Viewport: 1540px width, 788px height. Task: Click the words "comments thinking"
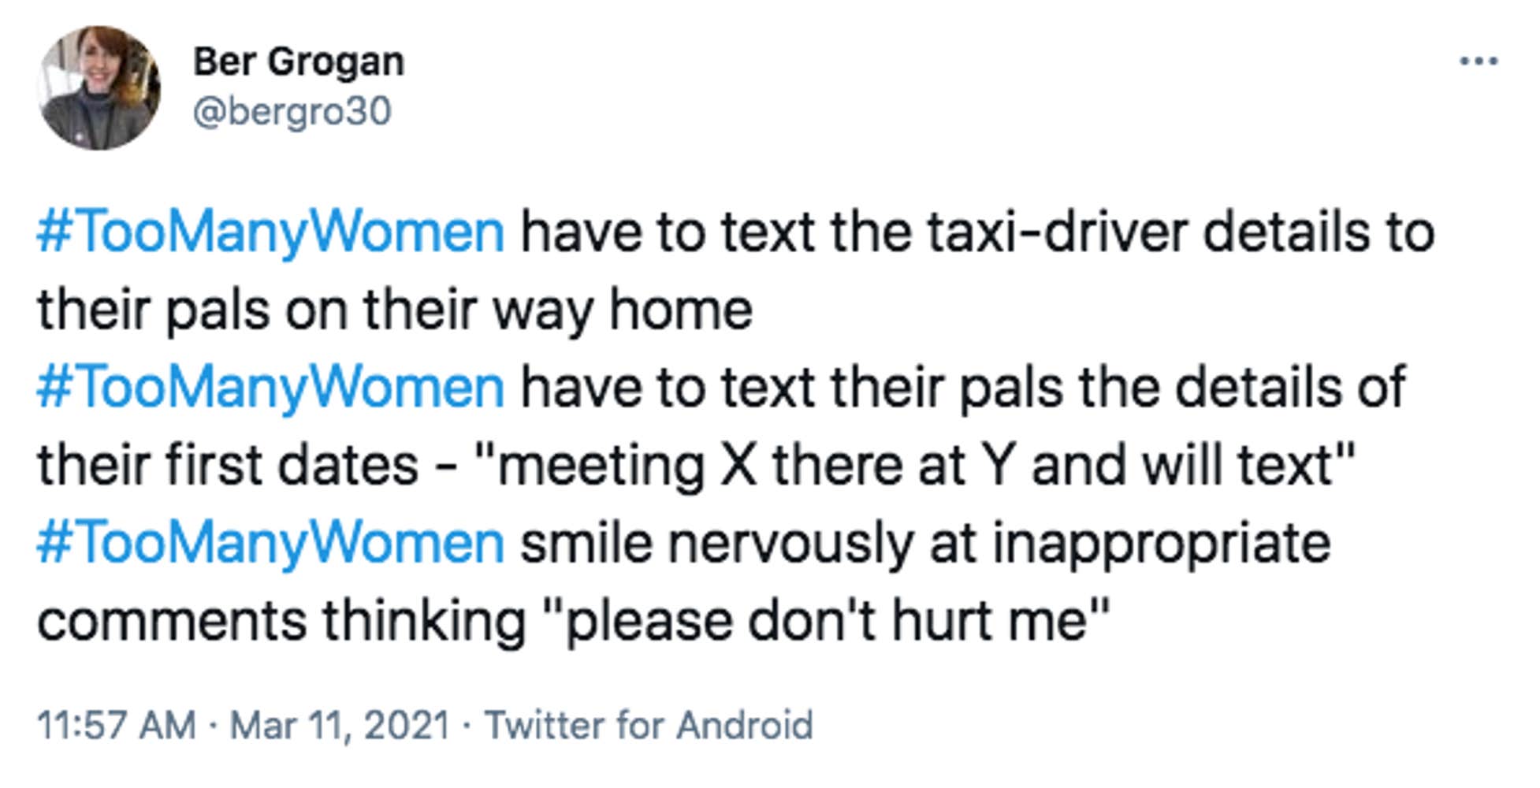click(x=281, y=621)
